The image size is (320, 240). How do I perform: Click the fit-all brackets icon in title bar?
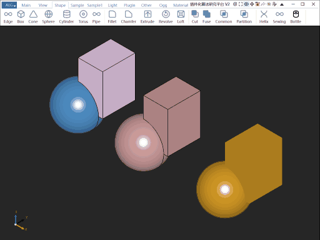point(241,4)
